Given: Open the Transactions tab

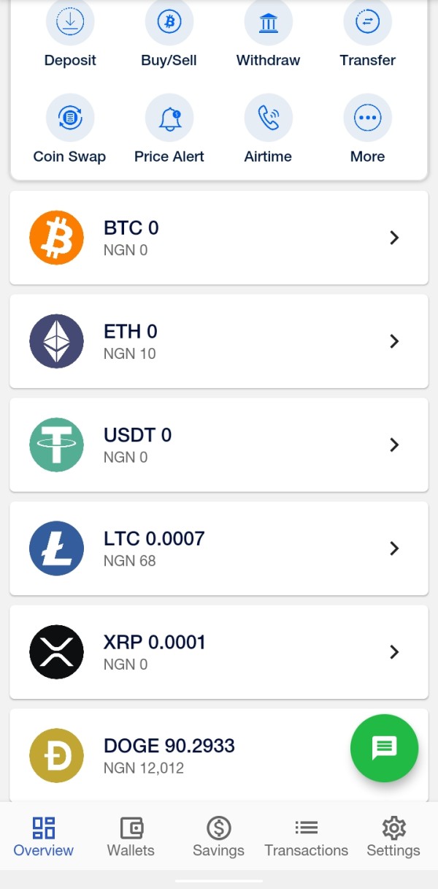Looking at the screenshot, I should (306, 836).
